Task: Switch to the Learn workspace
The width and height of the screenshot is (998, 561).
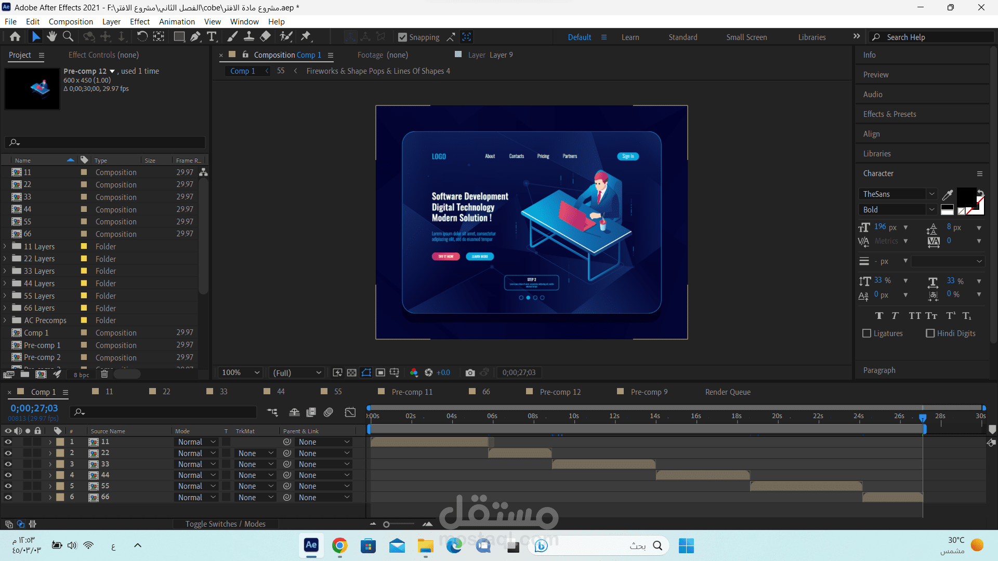Action: 630,37
